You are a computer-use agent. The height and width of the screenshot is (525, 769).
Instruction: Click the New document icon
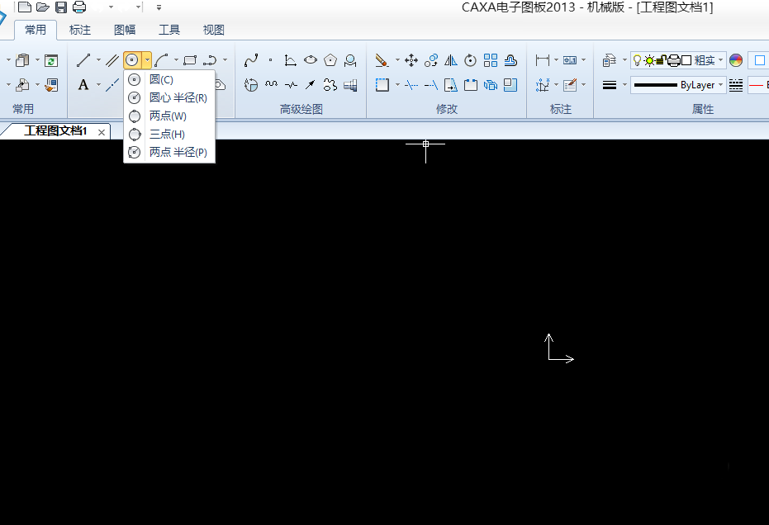[x=25, y=7]
